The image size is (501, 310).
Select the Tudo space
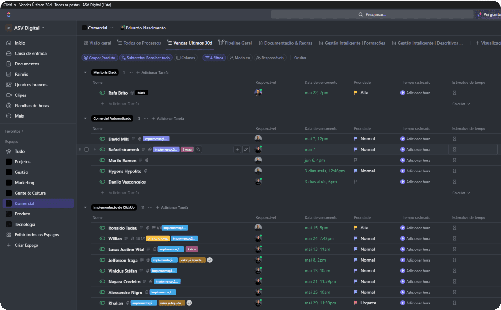tap(20, 151)
